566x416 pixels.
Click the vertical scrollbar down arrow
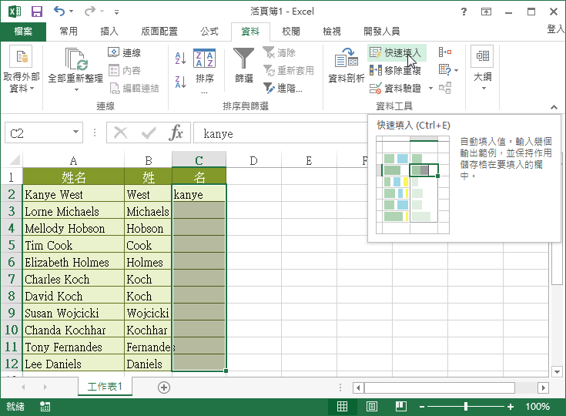pos(557,371)
